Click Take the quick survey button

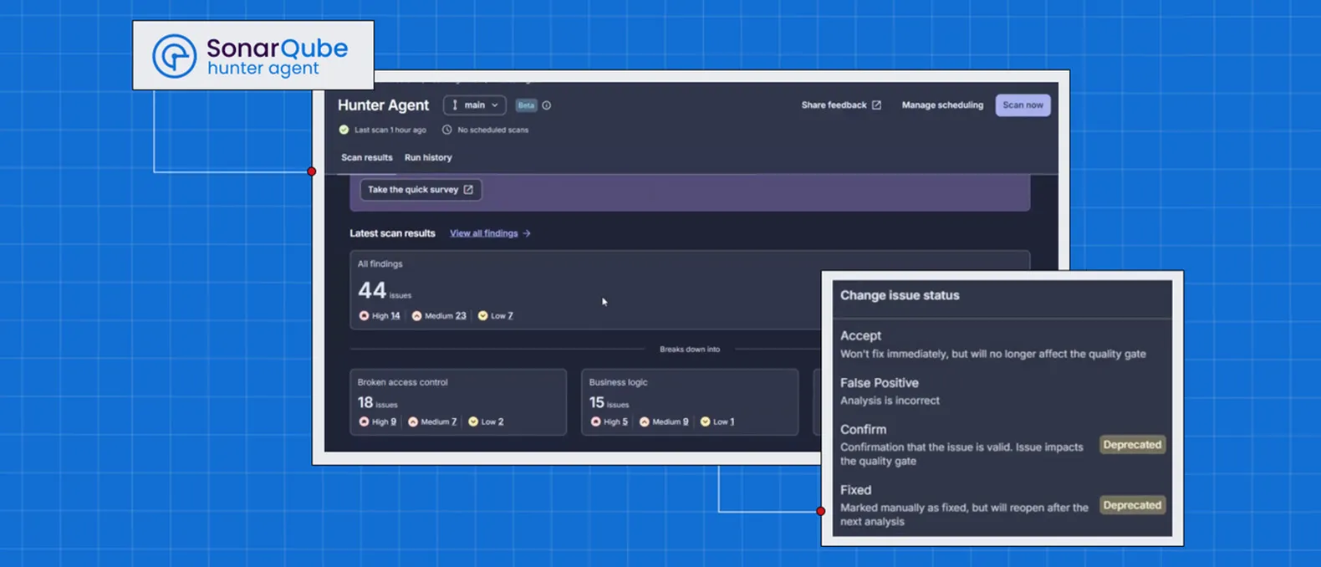coord(421,190)
